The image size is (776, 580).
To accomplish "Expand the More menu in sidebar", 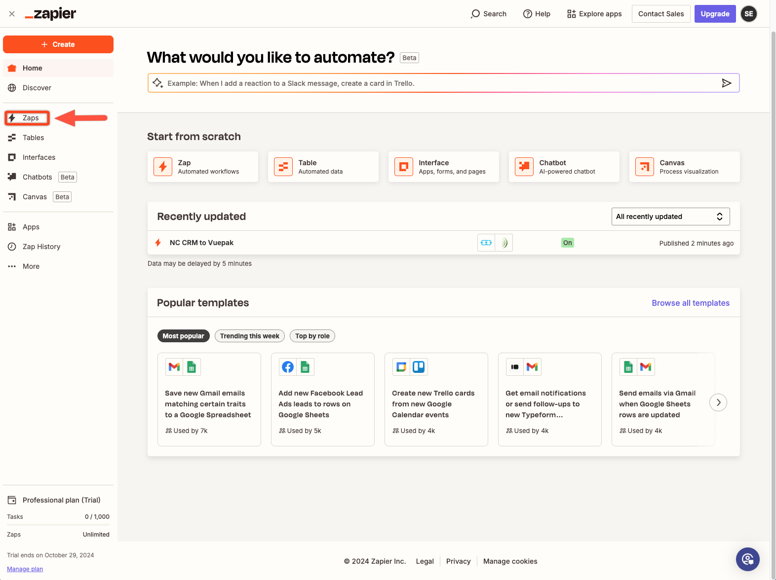I will click(31, 266).
